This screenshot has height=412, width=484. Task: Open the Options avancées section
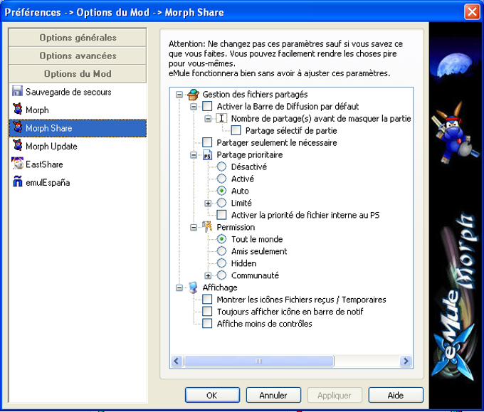78,56
